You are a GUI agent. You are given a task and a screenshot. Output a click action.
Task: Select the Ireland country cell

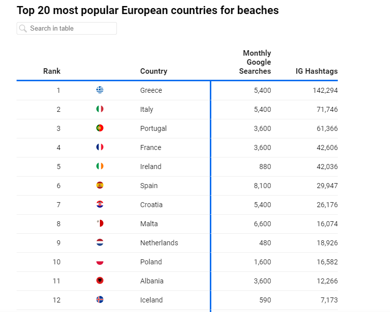click(151, 167)
